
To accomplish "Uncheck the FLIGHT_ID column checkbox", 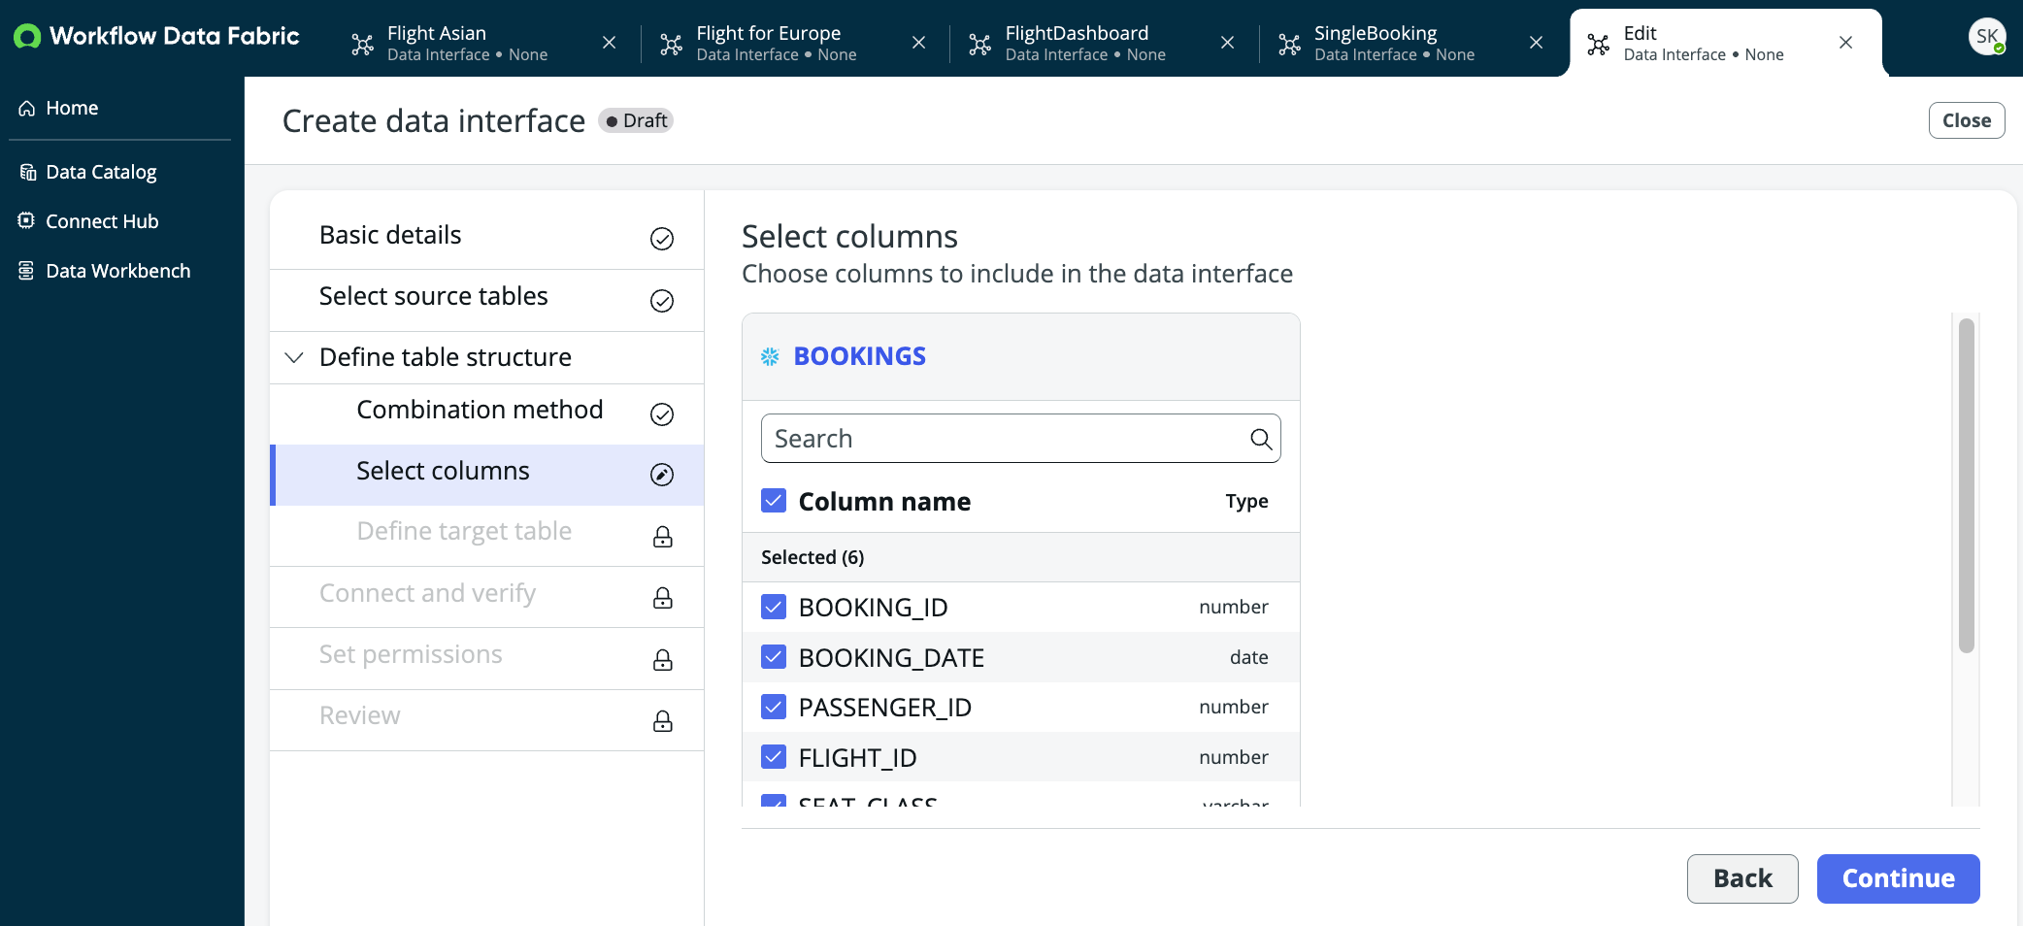I will 774,757.
